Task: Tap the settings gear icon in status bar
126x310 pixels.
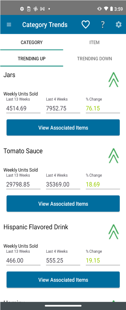Action: (22, 9)
